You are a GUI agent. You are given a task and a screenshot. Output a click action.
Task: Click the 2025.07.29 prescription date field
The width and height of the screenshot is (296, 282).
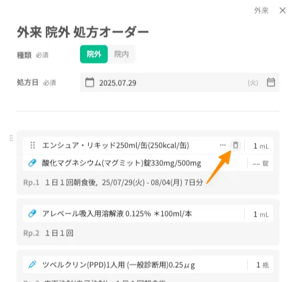179,82
